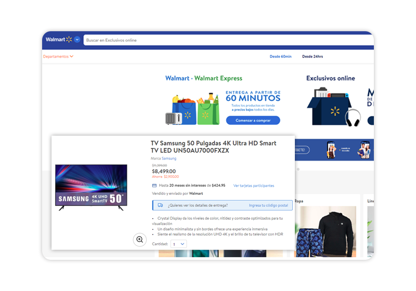Viewport: 416px width, 291px height.
Task: Expand the Departamentos menu
Action: pyautogui.click(x=58, y=57)
